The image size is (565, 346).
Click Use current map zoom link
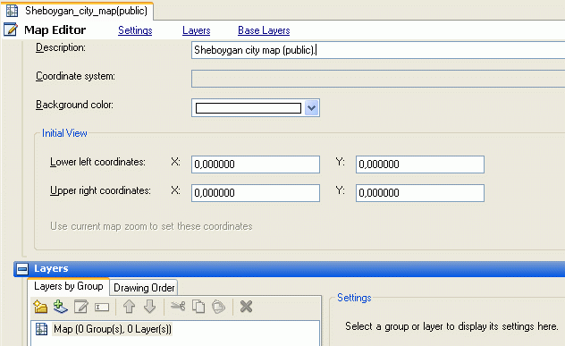tap(151, 226)
